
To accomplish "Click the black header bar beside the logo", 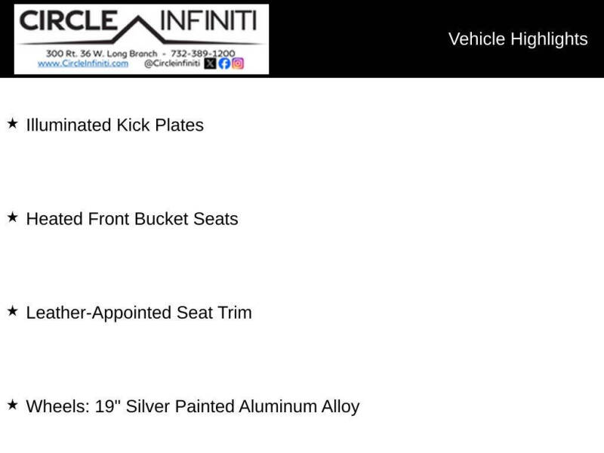I will (436, 39).
